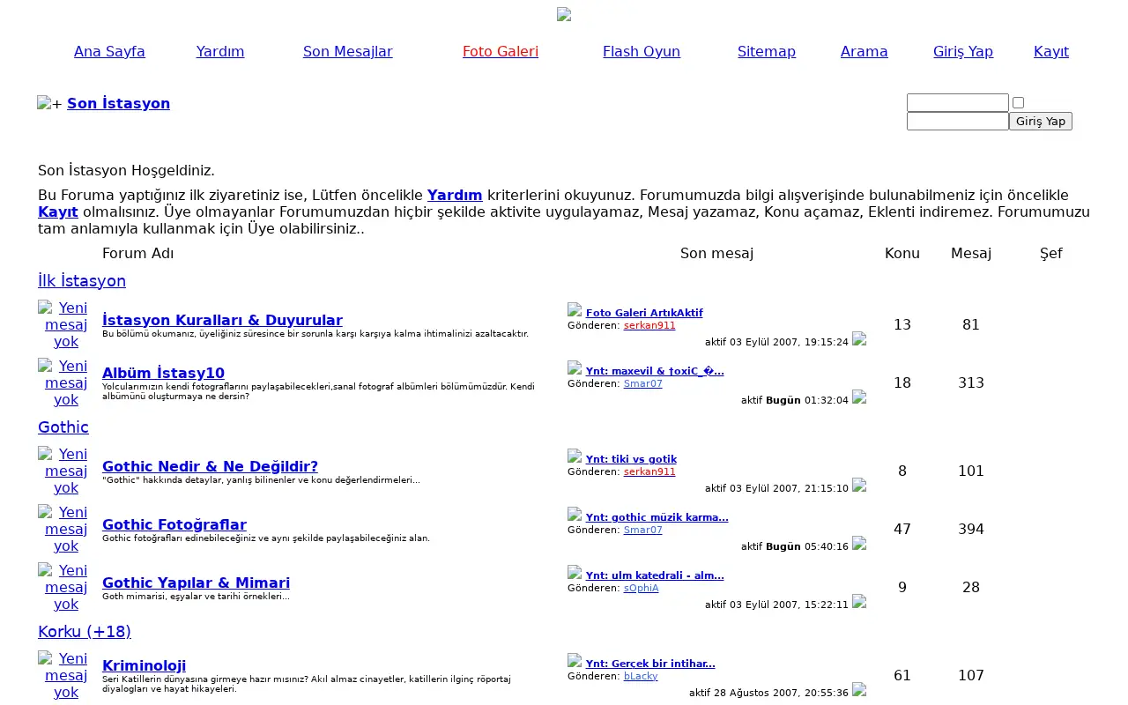Image resolution: width=1128 pixels, height=705 pixels.
Task: Open the Kriminoloji forum link
Action: [x=144, y=665]
